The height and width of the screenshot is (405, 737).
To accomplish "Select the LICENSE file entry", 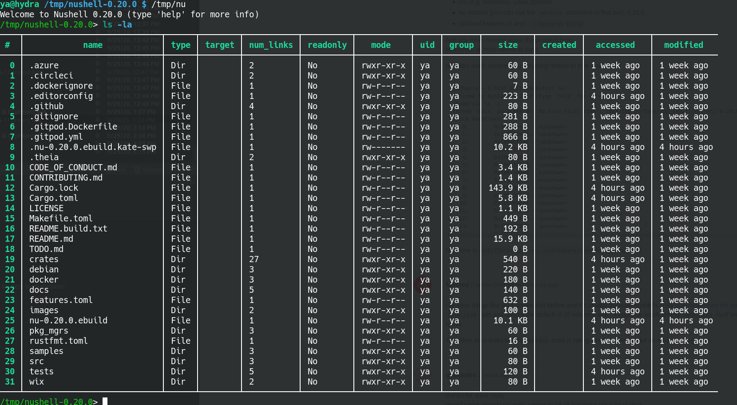I will click(x=46, y=208).
